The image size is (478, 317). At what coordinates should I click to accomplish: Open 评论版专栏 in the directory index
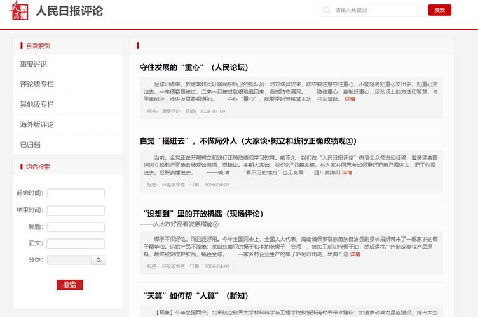pyautogui.click(x=37, y=84)
